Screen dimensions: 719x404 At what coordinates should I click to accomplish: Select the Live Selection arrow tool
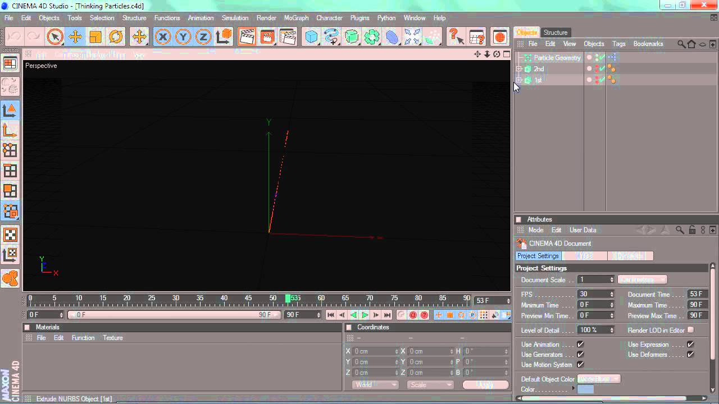click(x=55, y=37)
